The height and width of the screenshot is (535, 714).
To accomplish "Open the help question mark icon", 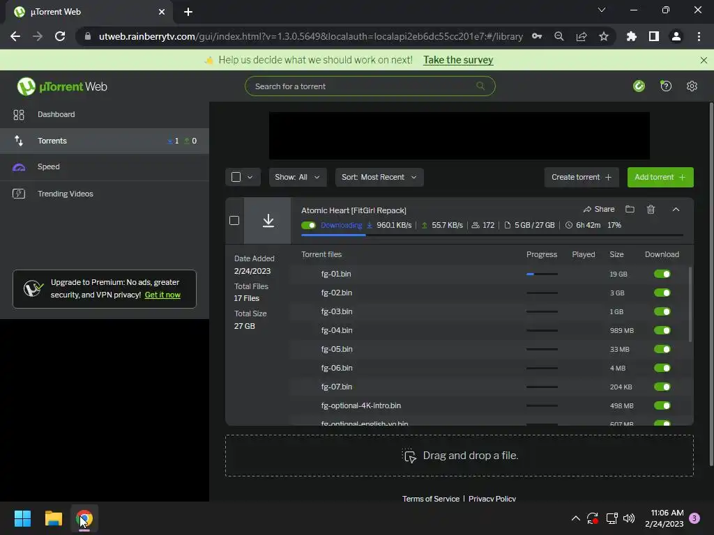I will tap(666, 86).
